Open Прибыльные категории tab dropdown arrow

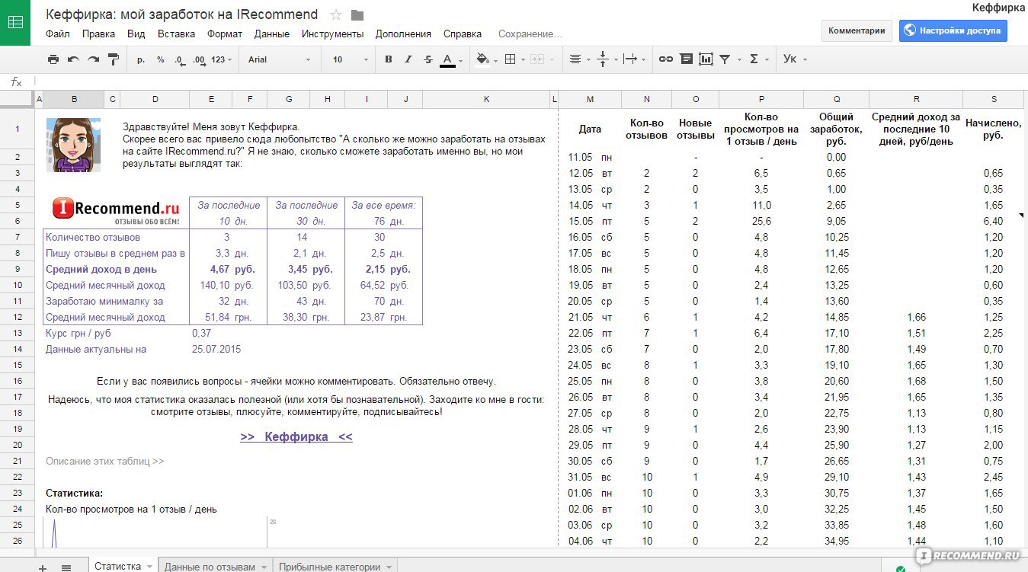click(389, 567)
